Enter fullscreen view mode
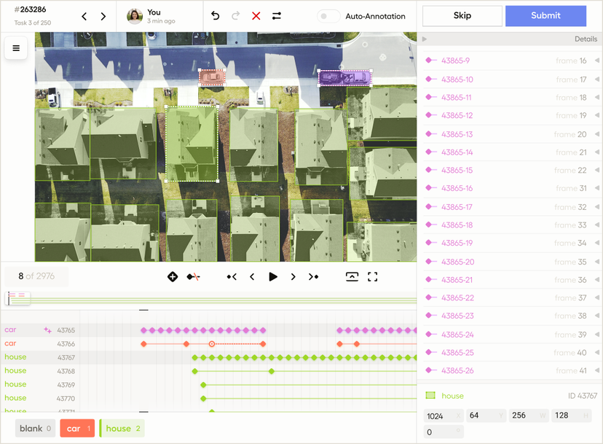The image size is (603, 444). tap(373, 276)
